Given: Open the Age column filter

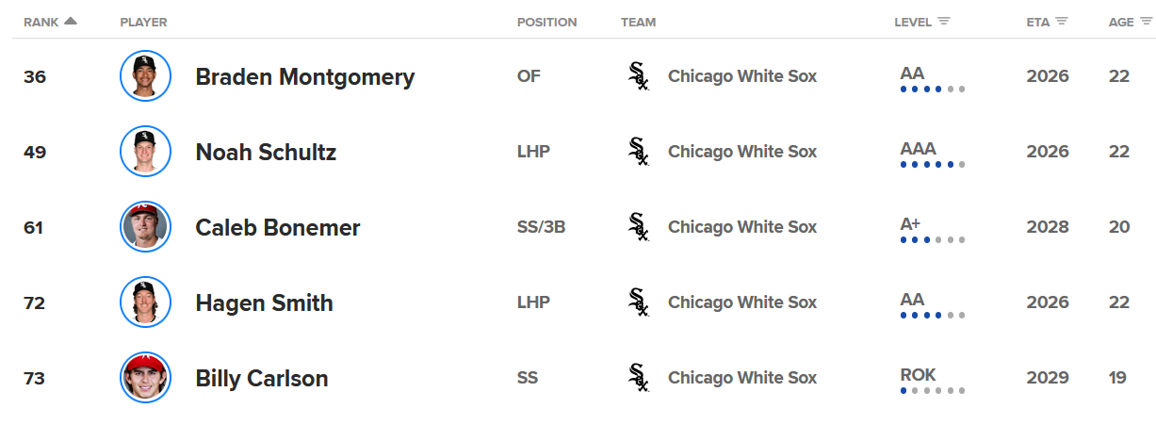Looking at the screenshot, I should click(x=1146, y=22).
